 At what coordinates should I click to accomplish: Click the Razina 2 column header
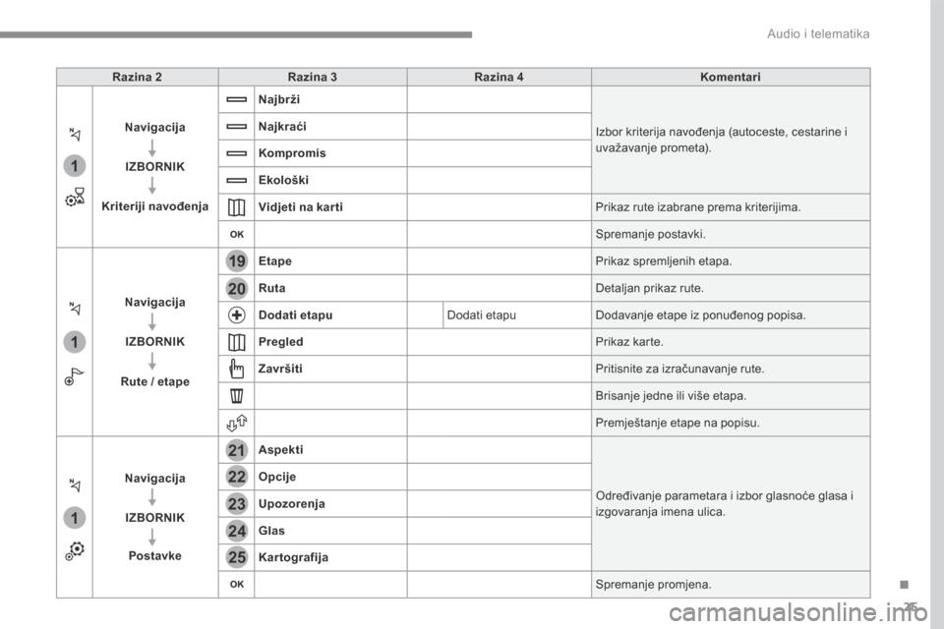138,77
